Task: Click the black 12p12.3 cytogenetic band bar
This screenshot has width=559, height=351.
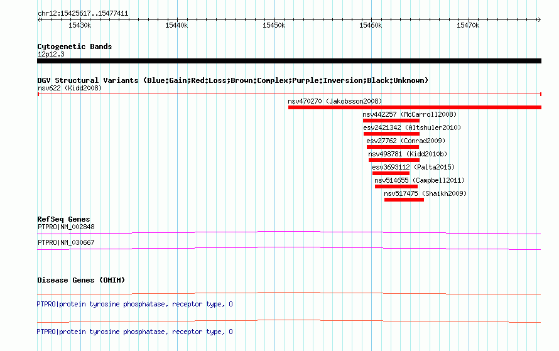Action: [x=289, y=61]
